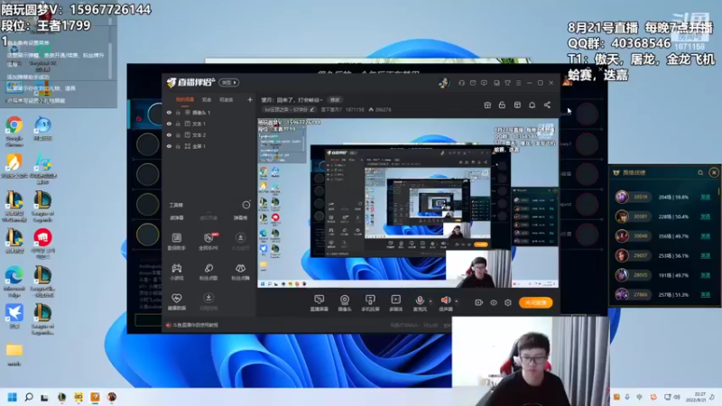Open the download tool right of 全民乐PK
722x406 pixels.
pyautogui.click(x=240, y=241)
